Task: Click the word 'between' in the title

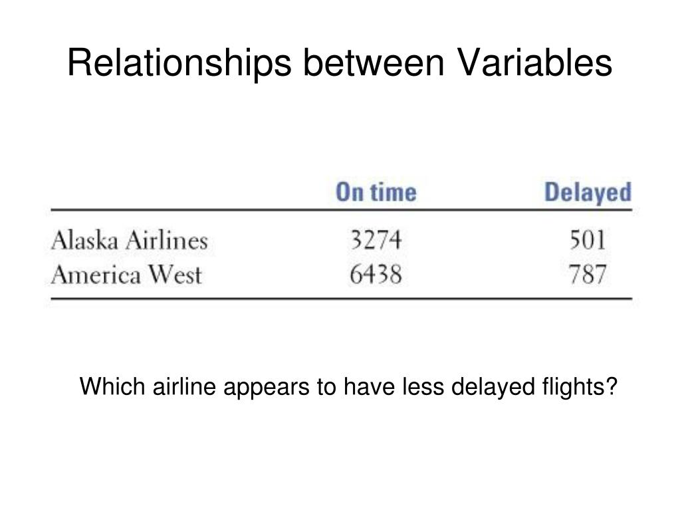Action: pyautogui.click(x=374, y=63)
